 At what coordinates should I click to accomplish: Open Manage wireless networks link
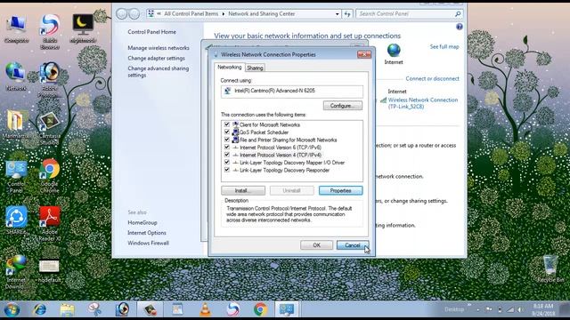pyautogui.click(x=159, y=48)
